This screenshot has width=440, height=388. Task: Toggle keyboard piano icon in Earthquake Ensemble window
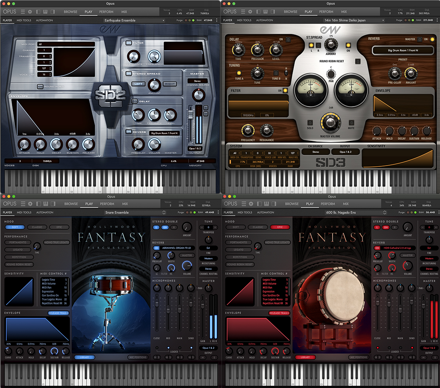click(45, 12)
